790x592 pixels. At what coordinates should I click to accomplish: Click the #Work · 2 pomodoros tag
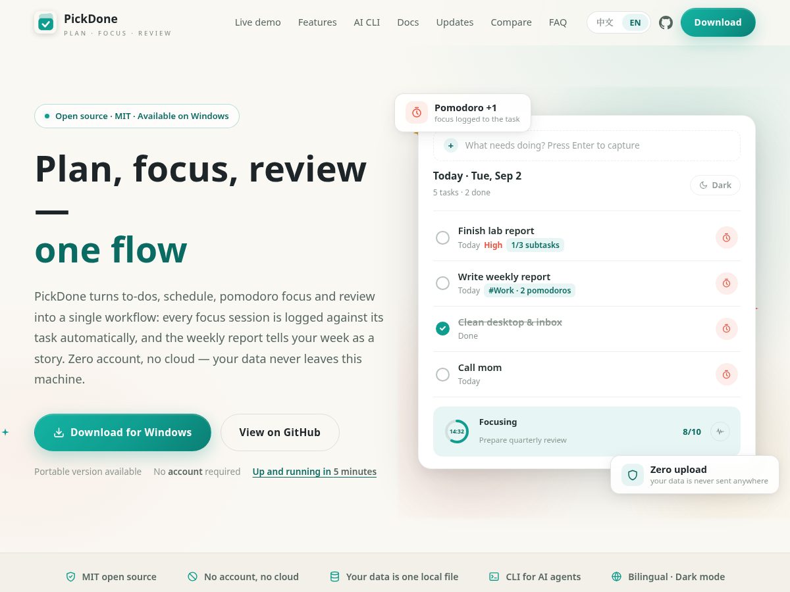pyautogui.click(x=529, y=291)
